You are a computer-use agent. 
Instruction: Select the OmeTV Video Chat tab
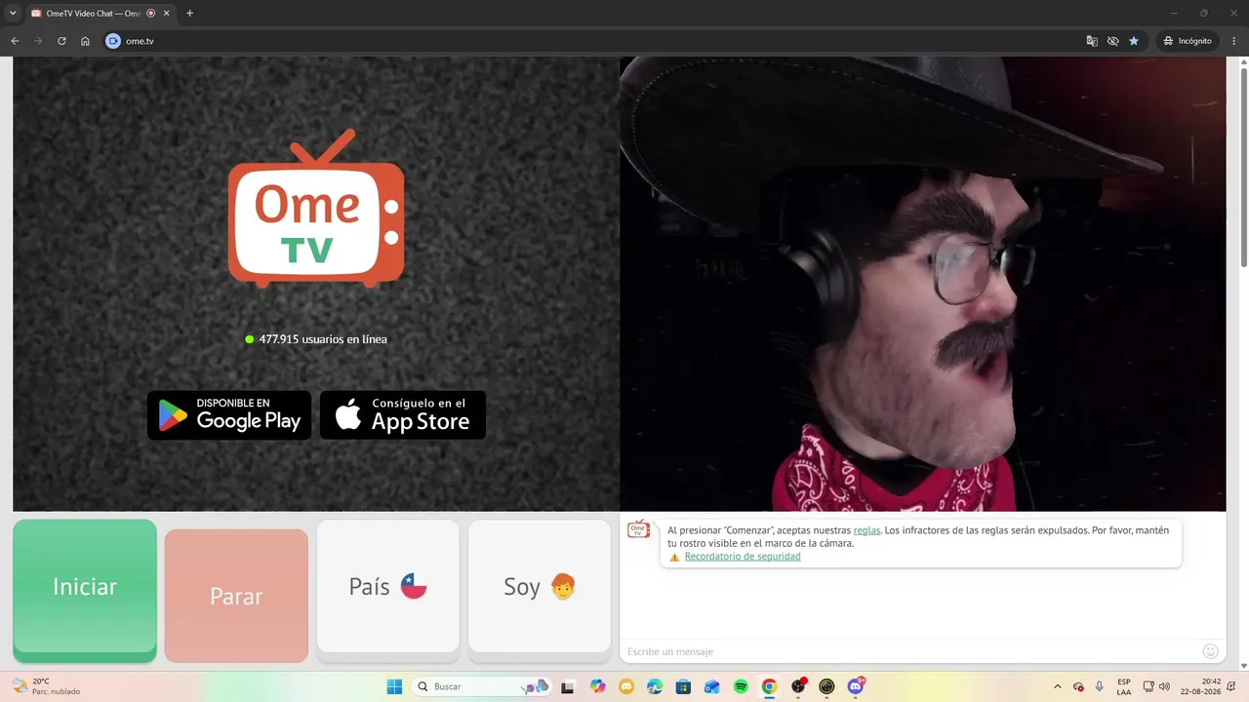[101, 14]
